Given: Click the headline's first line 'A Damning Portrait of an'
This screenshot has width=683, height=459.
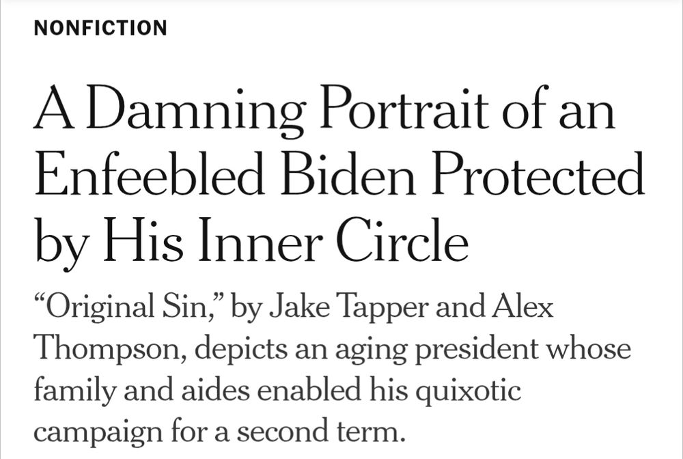Looking at the screenshot, I should (324, 109).
